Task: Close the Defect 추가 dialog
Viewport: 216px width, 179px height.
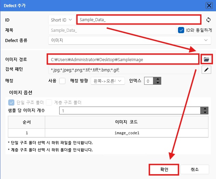Action: coord(209,6)
